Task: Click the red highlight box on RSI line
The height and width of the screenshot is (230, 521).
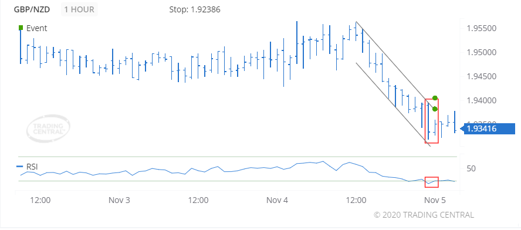Action: point(432,182)
